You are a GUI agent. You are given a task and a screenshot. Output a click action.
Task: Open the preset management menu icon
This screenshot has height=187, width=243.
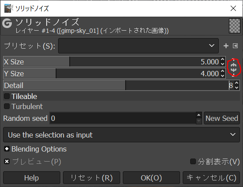coord(235,46)
